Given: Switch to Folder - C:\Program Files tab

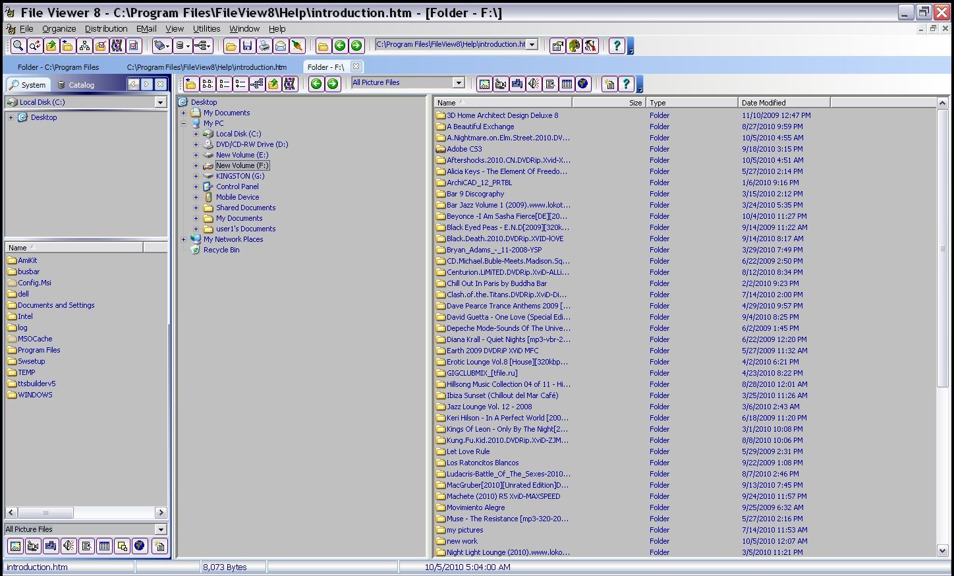Looking at the screenshot, I should 58,67.
